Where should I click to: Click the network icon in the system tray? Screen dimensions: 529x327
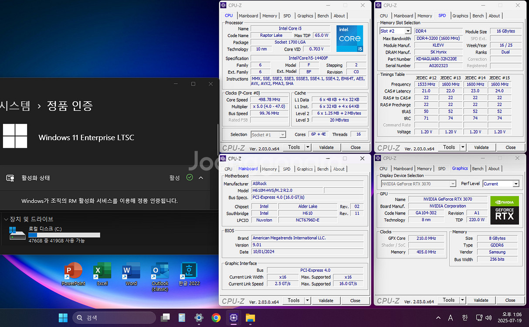[x=479, y=317]
